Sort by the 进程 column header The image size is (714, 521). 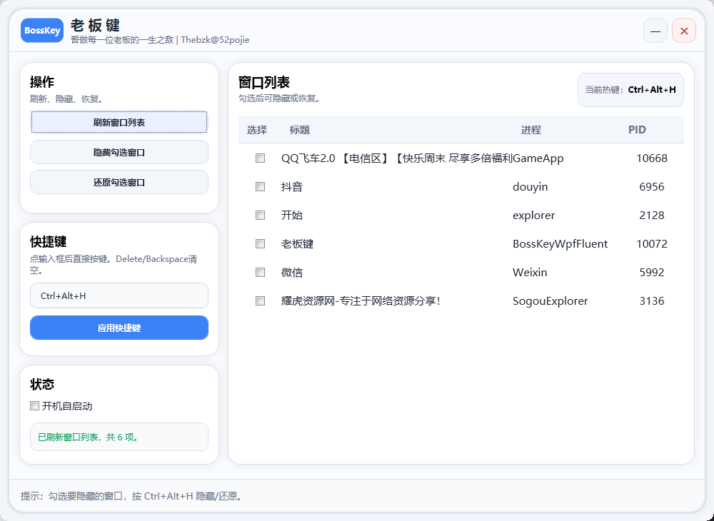click(x=531, y=130)
